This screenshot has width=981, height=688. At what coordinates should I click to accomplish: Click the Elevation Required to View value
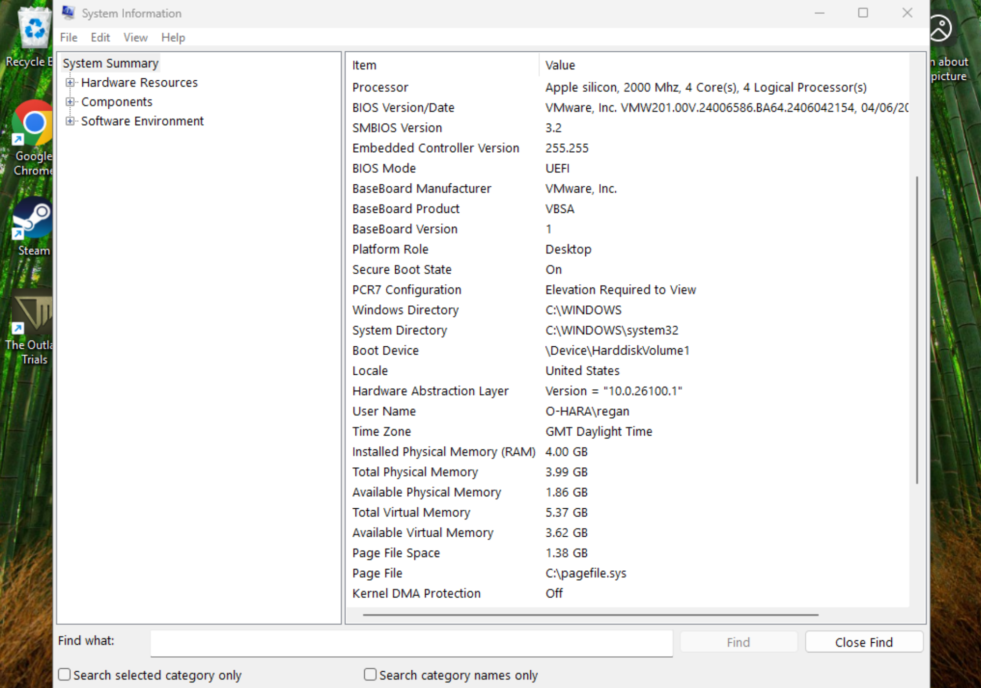[x=620, y=289]
